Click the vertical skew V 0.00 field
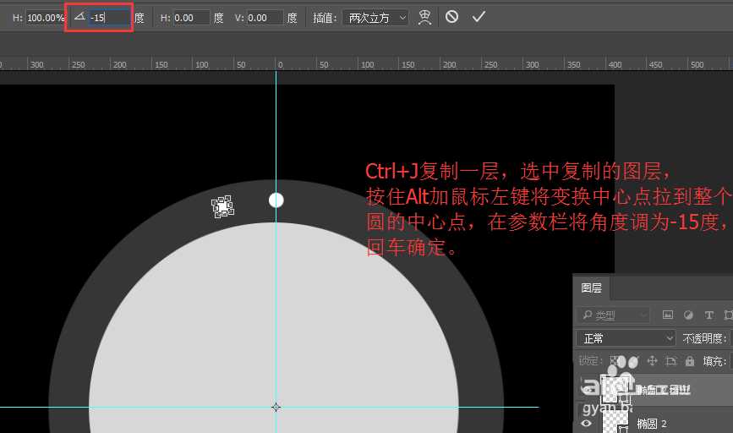Image resolution: width=733 pixels, height=433 pixels. coord(264,18)
